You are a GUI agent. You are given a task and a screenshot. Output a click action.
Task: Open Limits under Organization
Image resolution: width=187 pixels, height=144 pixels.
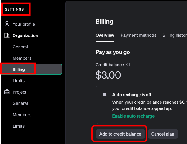click(x=19, y=81)
